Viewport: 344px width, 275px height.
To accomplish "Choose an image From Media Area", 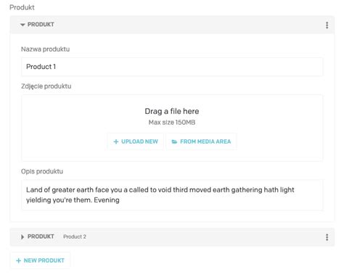I will (x=201, y=141).
